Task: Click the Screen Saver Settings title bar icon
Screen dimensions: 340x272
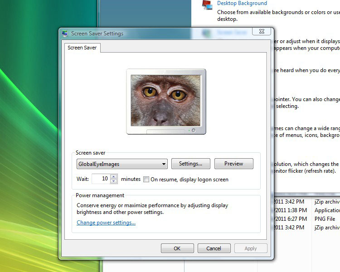Action: pyautogui.click(x=65, y=34)
